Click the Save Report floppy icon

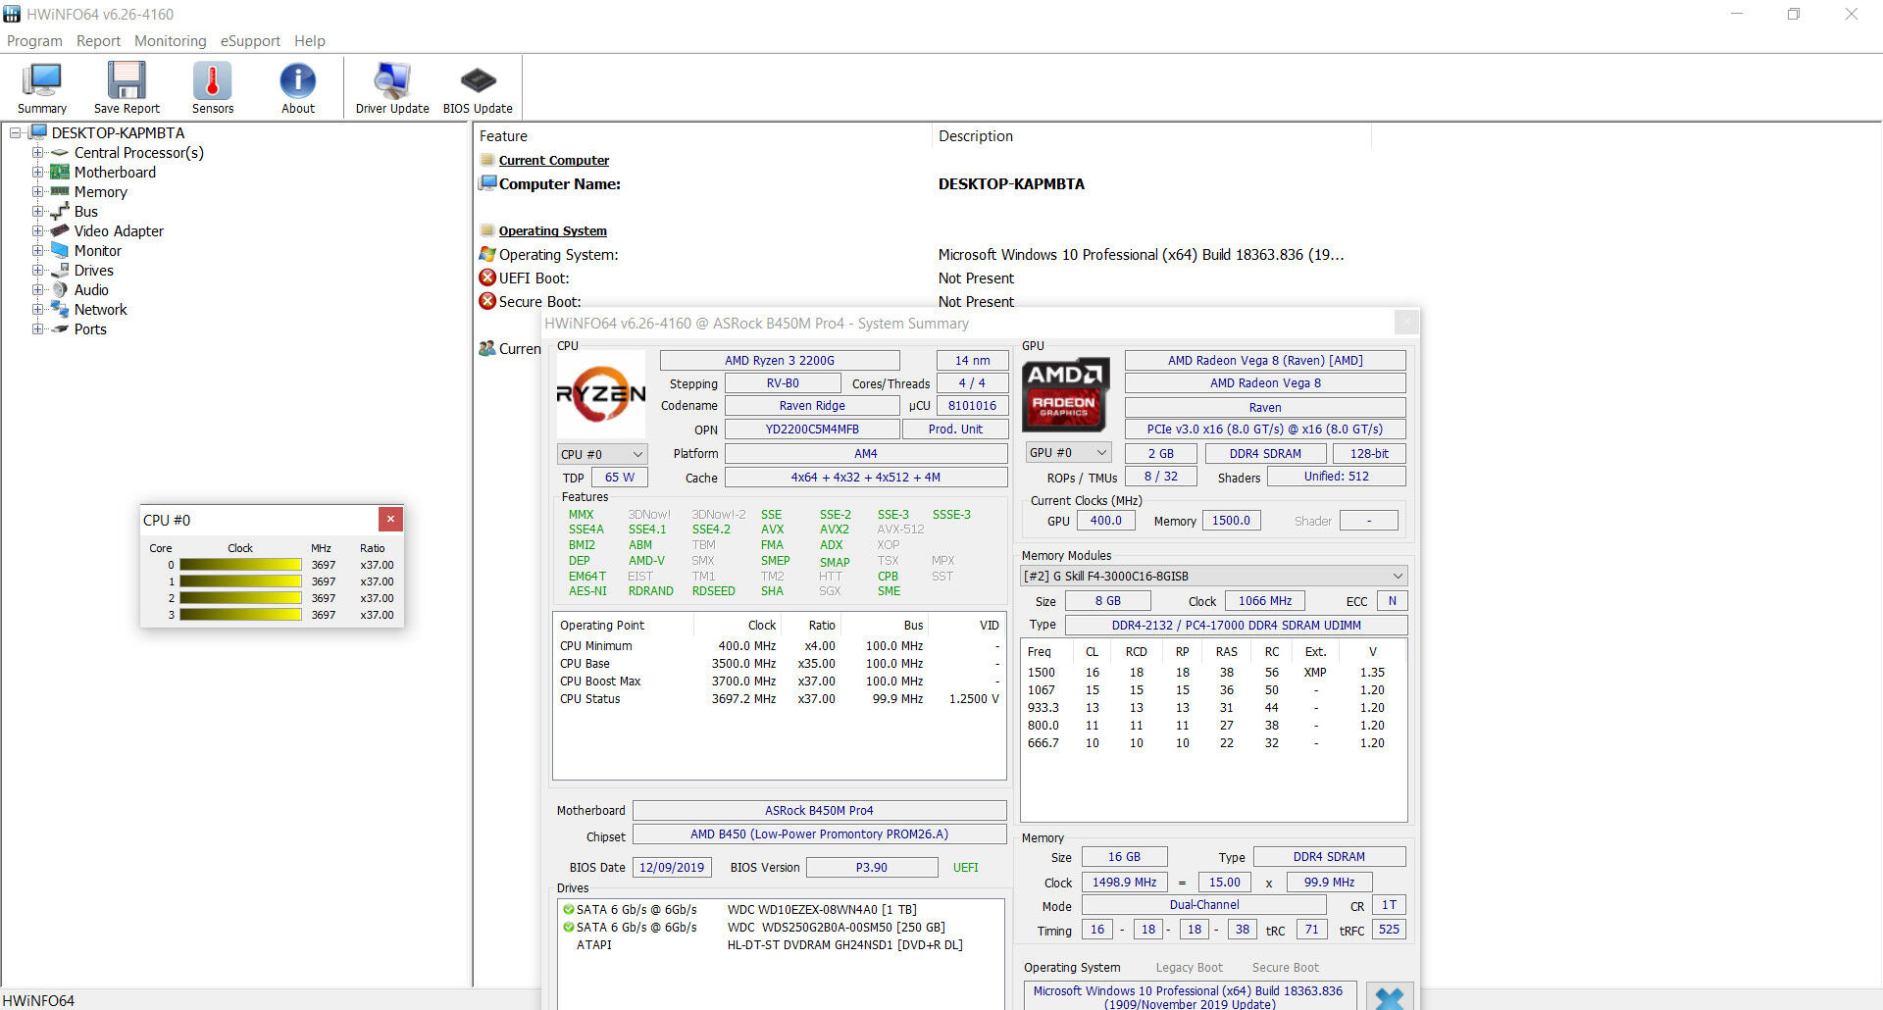point(127,80)
